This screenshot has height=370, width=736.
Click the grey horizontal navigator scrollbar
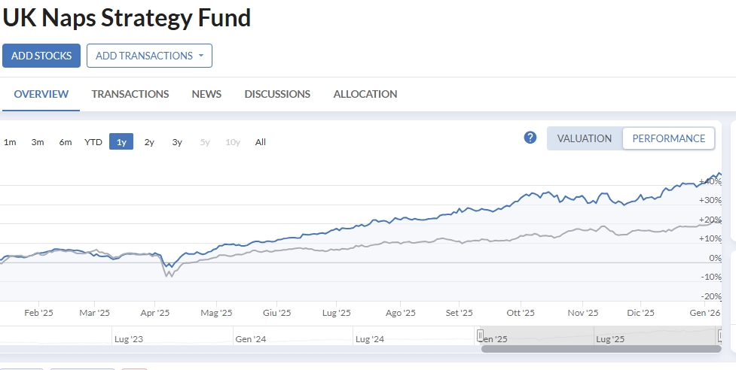click(x=601, y=349)
